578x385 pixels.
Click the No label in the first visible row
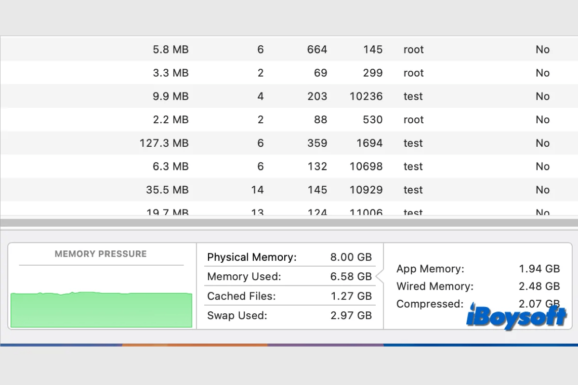[x=542, y=49]
